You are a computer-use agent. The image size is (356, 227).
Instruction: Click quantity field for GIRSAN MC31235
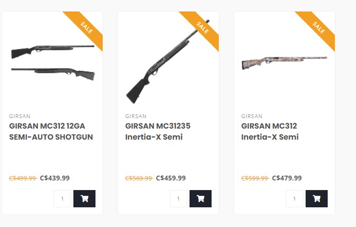pyautogui.click(x=178, y=199)
